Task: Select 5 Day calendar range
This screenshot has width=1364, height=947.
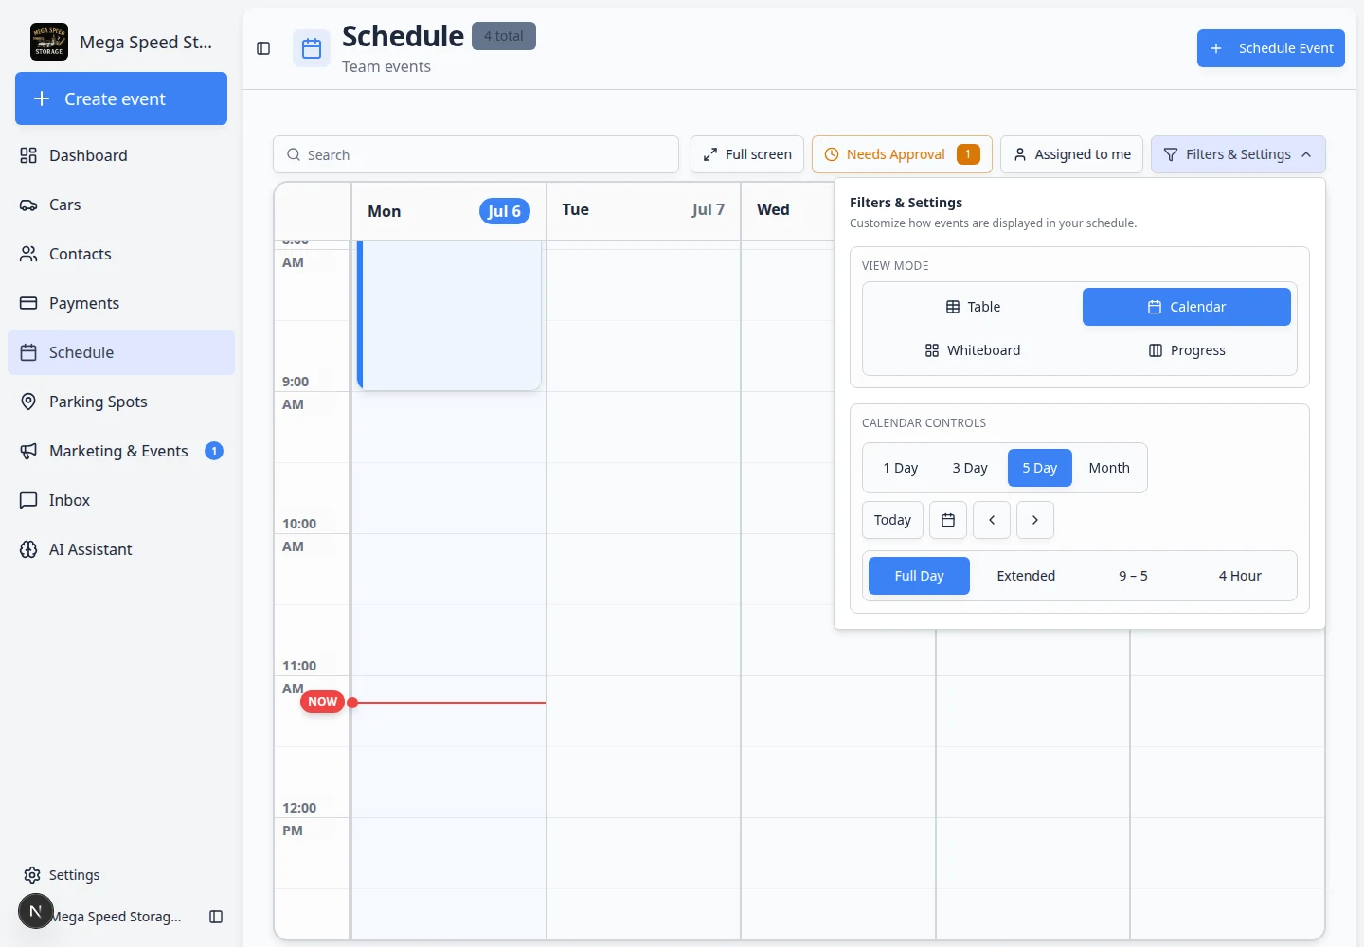Action: 1040,468
